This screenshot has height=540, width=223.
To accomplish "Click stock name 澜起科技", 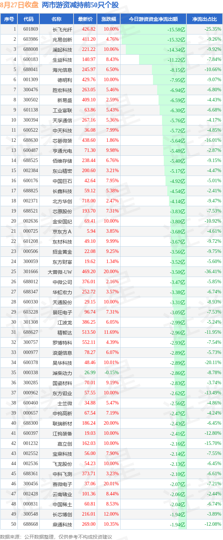I will [62, 49].
